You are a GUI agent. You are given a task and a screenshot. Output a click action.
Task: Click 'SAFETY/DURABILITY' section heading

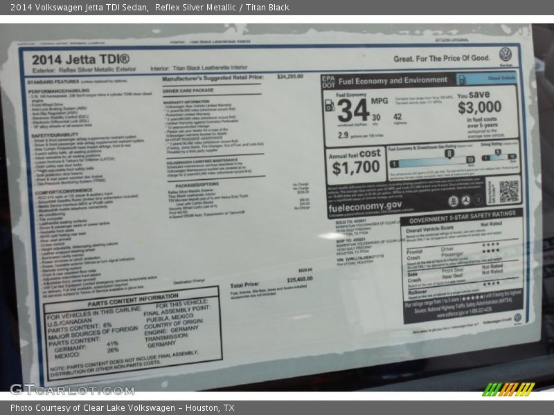click(x=55, y=135)
